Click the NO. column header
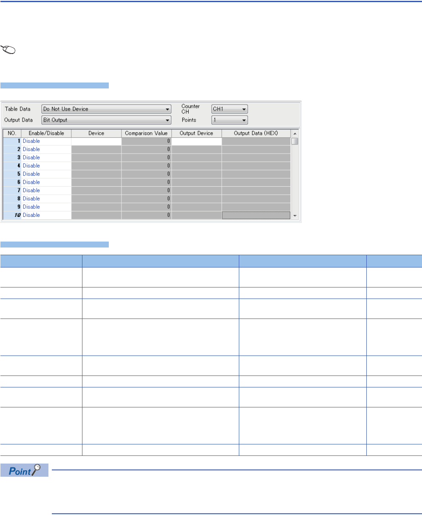Viewport: 422px width, 515px height. (x=11, y=133)
